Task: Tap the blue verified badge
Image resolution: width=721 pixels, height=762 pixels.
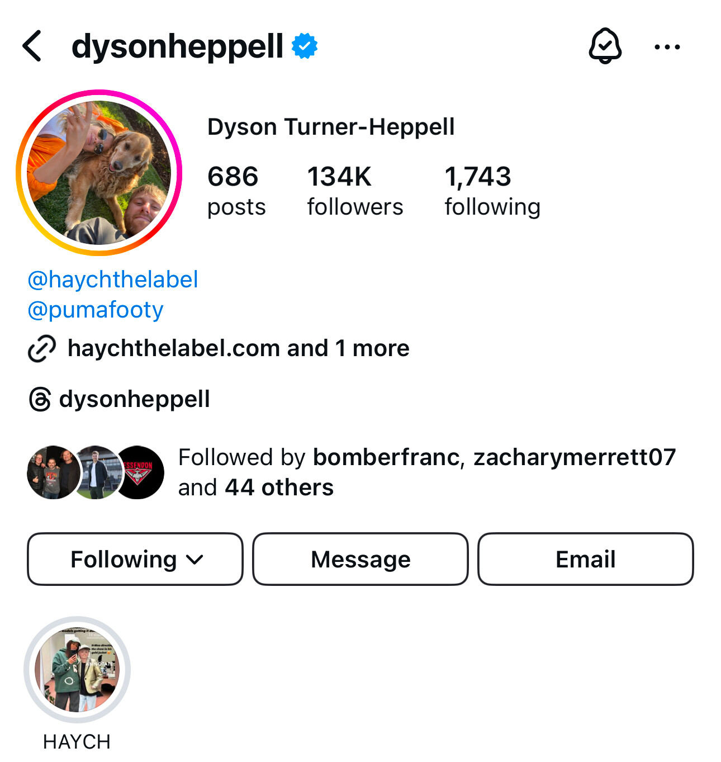Action: [305, 46]
